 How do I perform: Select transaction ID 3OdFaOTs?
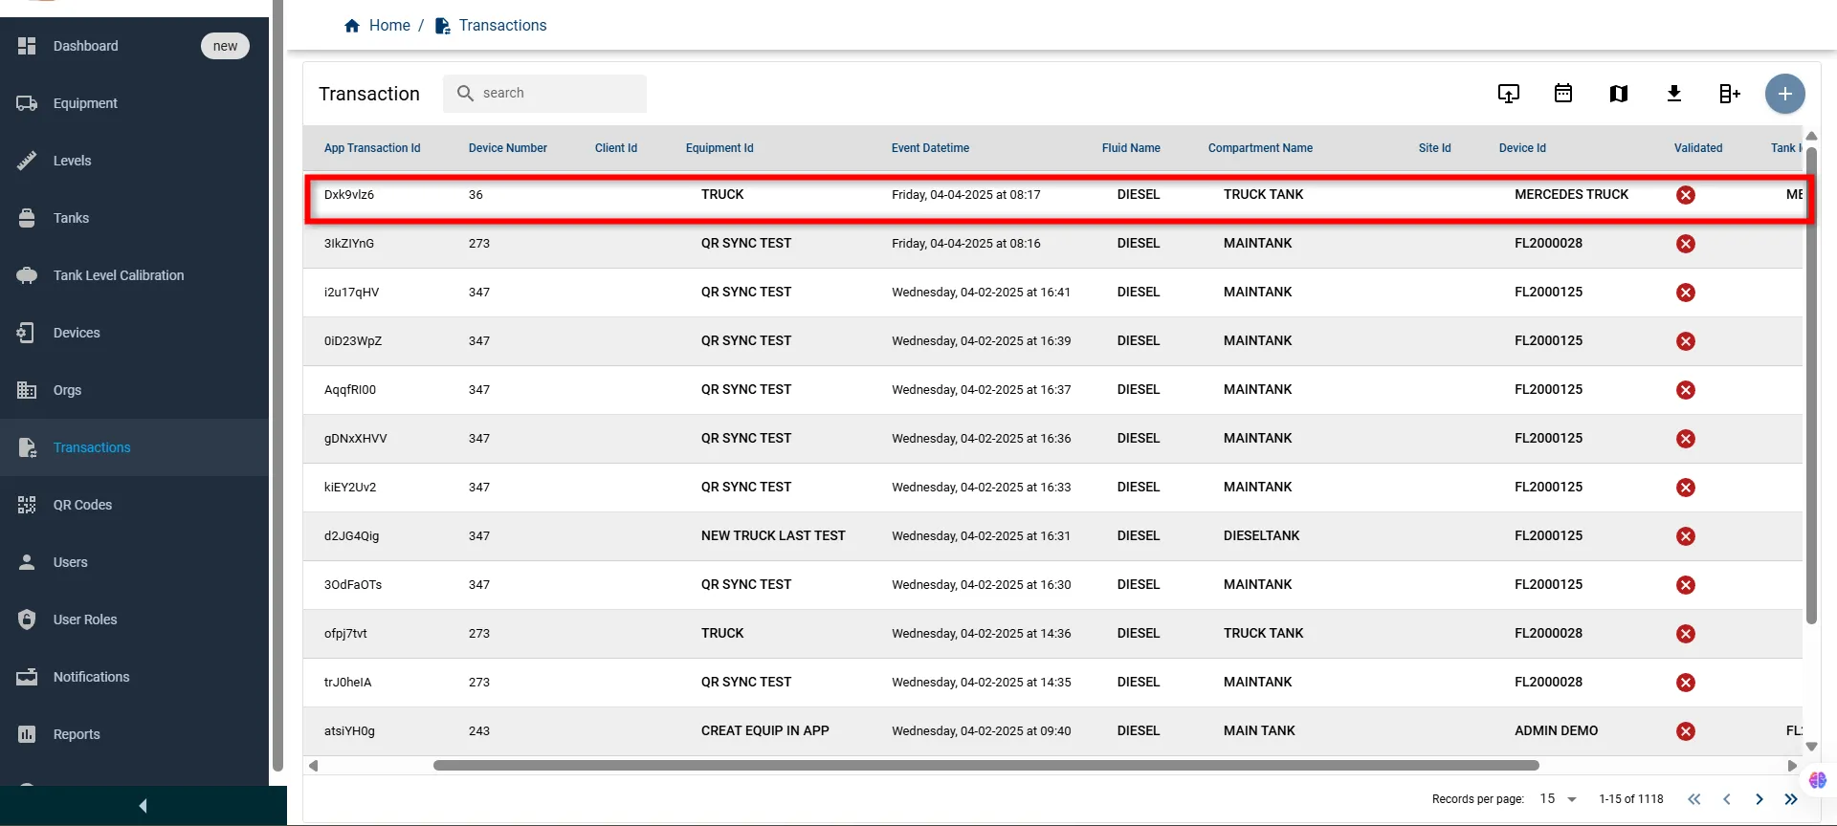point(353,585)
